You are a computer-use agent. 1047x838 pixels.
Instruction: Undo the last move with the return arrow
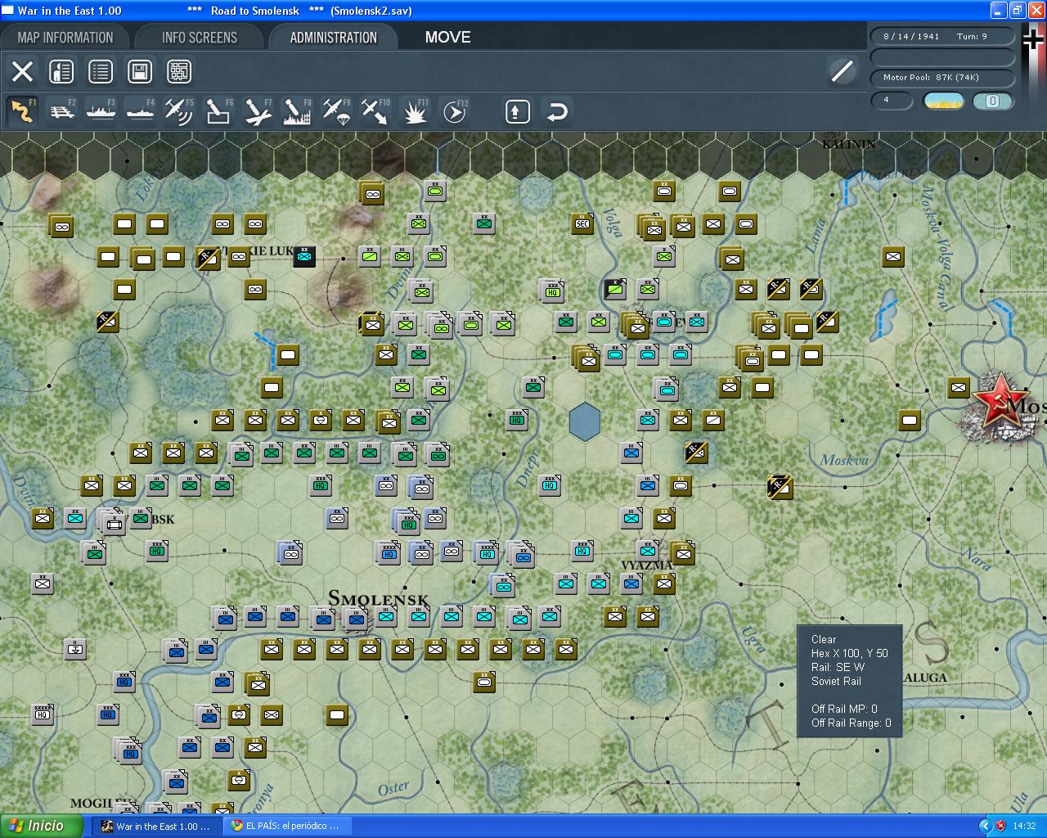pos(556,111)
